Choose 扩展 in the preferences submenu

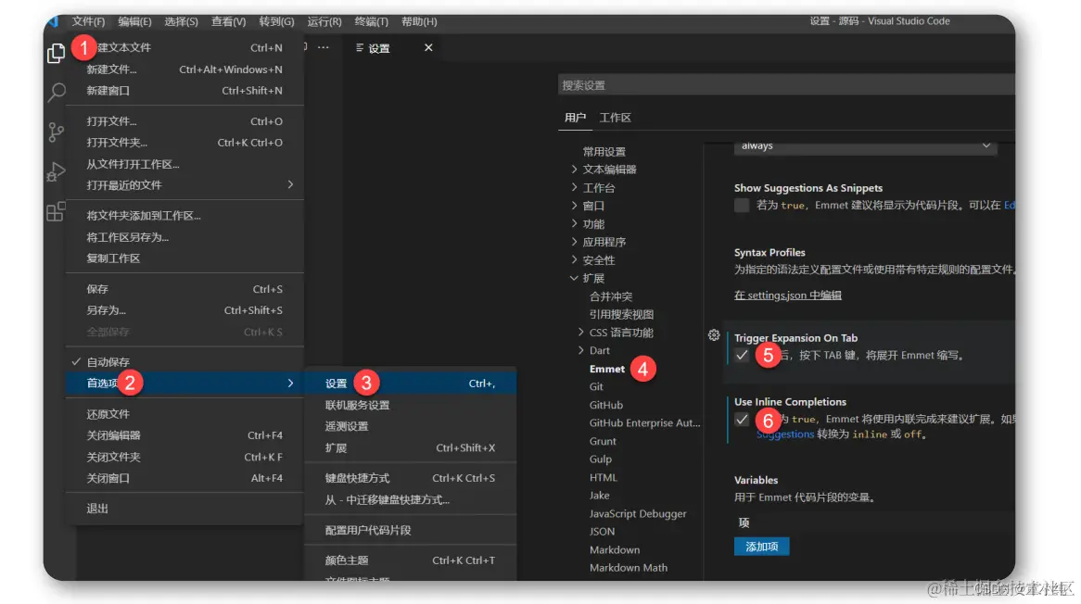410,447
